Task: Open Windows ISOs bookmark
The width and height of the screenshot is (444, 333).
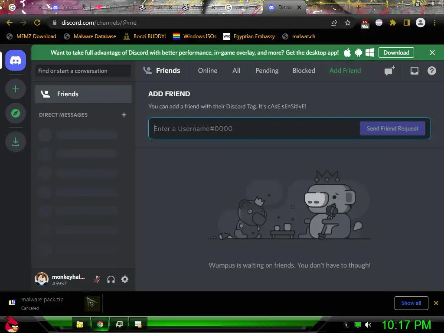Action: 195,36
